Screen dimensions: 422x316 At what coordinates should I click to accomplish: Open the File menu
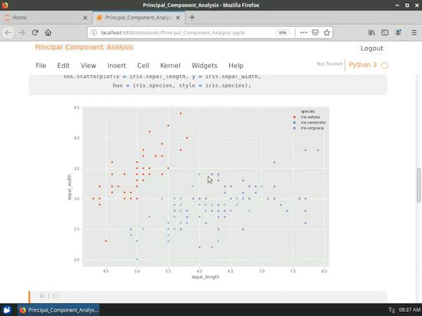[41, 65]
